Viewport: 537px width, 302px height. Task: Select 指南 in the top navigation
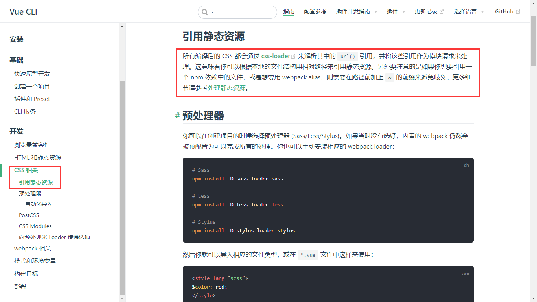point(289,11)
